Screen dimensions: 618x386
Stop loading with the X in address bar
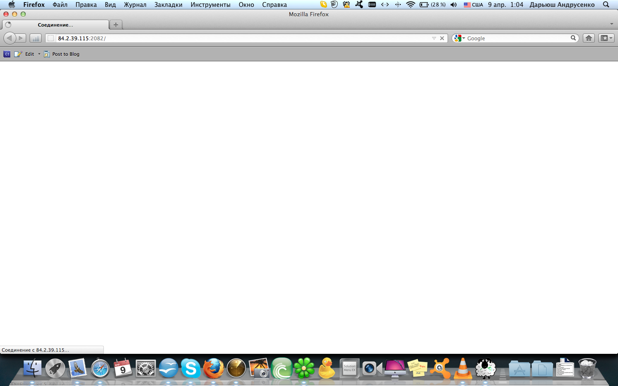[442, 38]
